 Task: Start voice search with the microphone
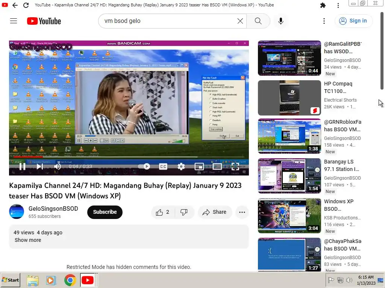click(x=281, y=21)
